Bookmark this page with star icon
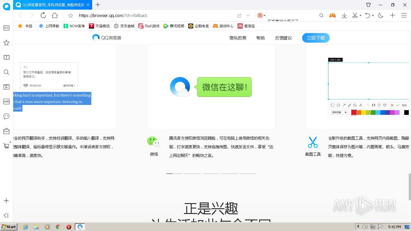411x231 pixels. (71, 15)
